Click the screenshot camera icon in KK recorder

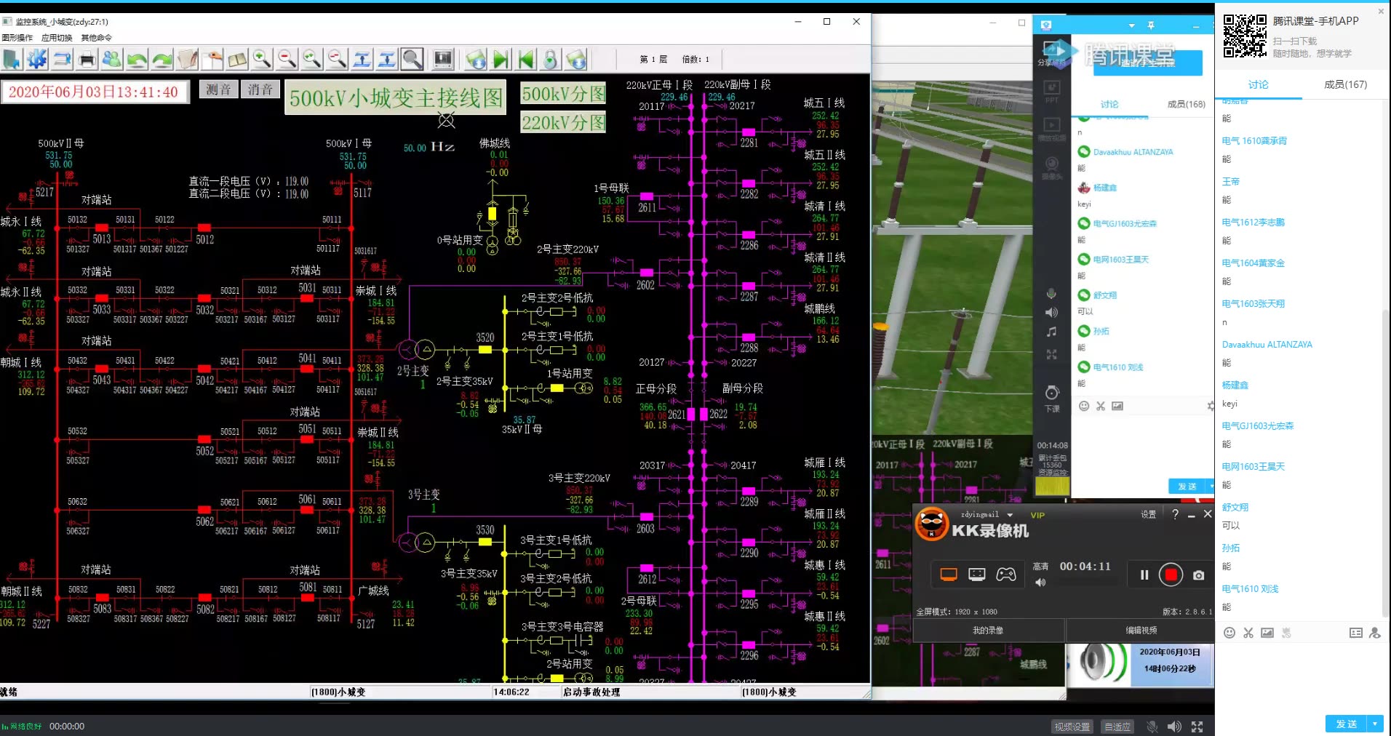pyautogui.click(x=1198, y=575)
